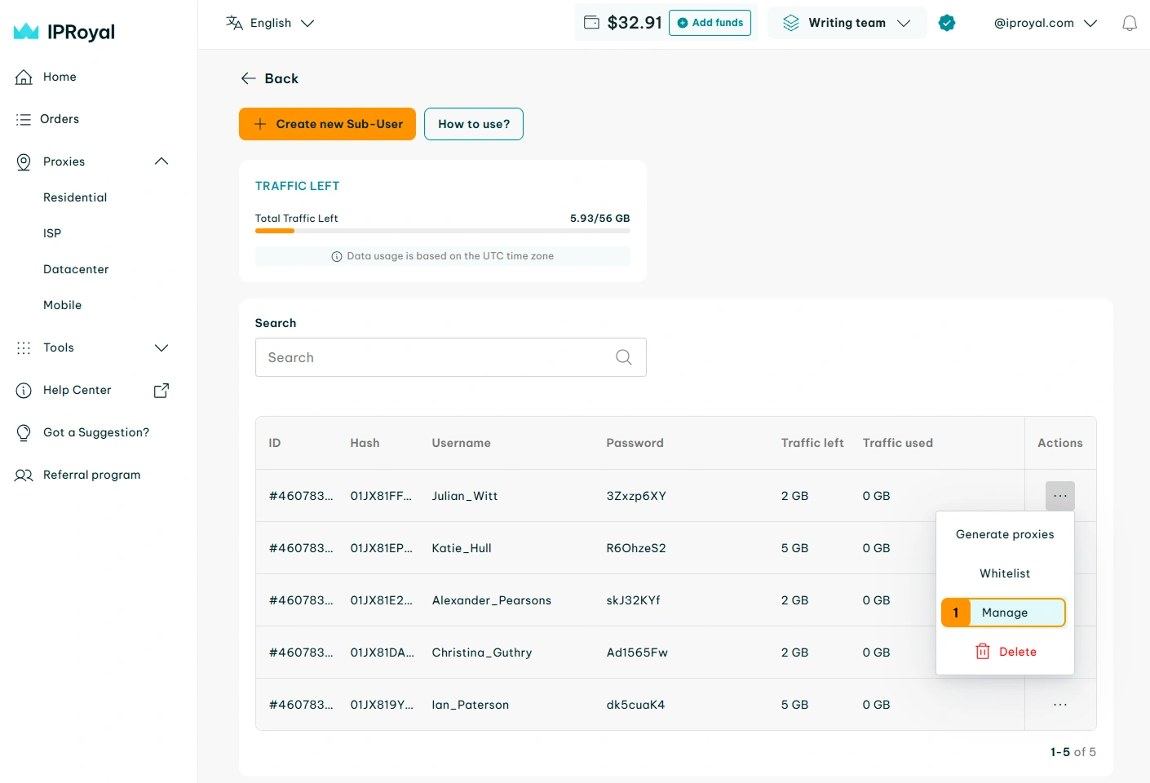
Task: Select Generate proxies from the menu
Action: [1005, 534]
